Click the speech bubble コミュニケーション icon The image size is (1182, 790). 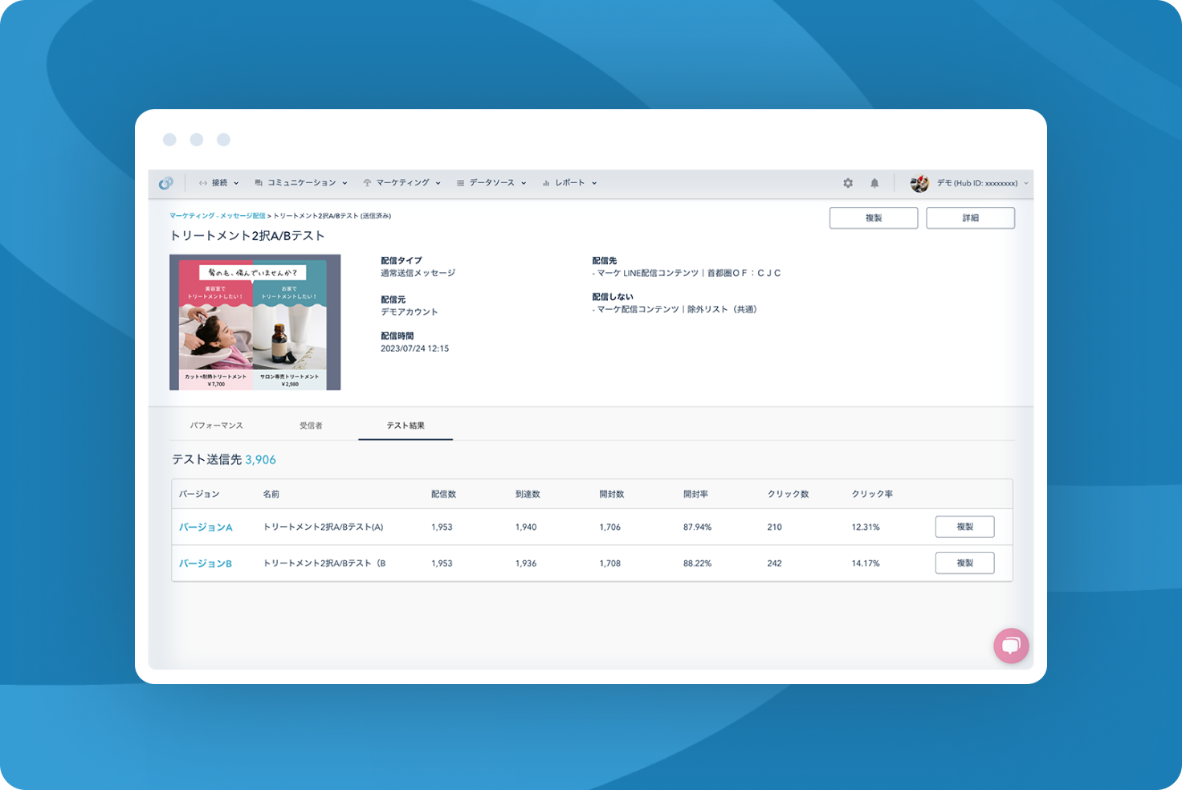(257, 182)
